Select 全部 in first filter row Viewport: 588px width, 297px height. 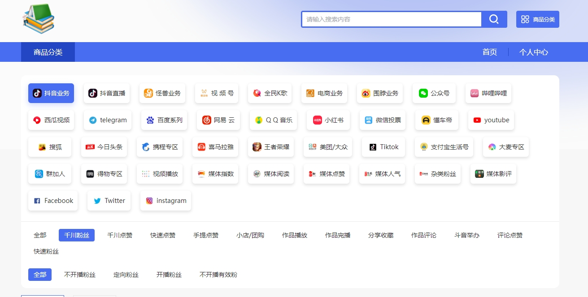[x=40, y=235]
